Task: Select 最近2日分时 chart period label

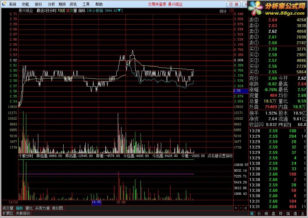Action: click(46, 11)
